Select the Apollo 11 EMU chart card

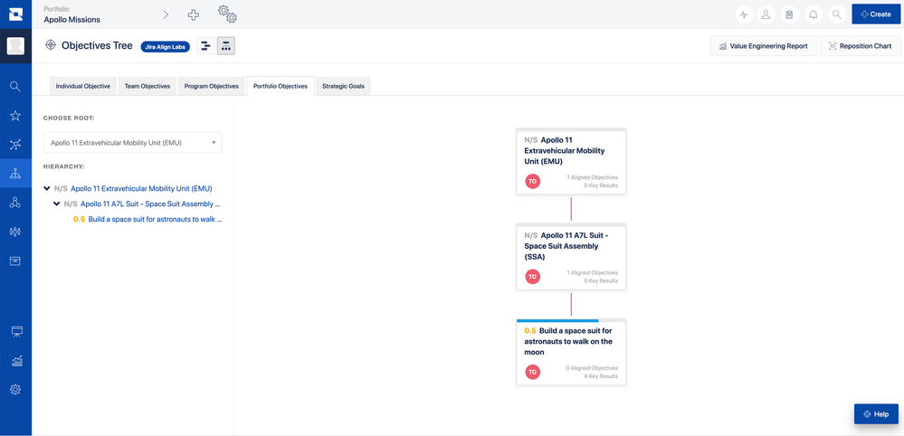pyautogui.click(x=571, y=161)
